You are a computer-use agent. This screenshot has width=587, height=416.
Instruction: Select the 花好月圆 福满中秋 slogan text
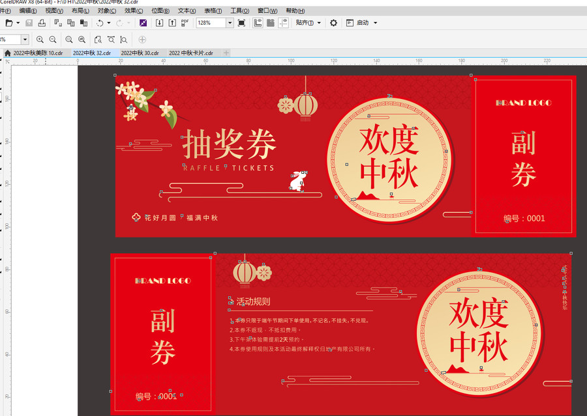coord(181,217)
